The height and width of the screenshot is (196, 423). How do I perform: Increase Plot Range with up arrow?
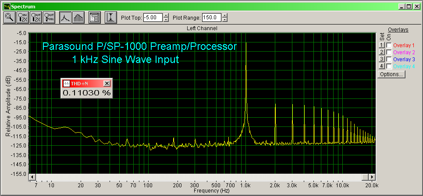(x=225, y=16)
